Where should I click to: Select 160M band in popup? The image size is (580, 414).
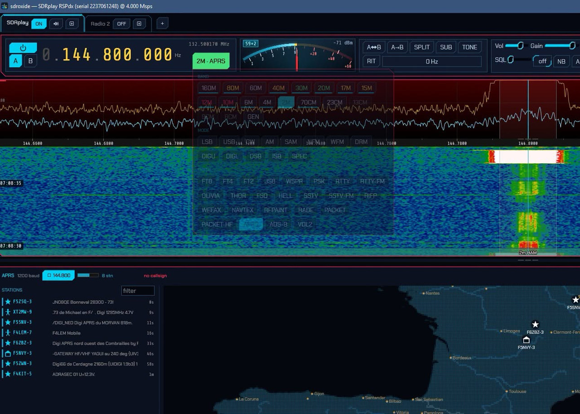[x=209, y=88]
